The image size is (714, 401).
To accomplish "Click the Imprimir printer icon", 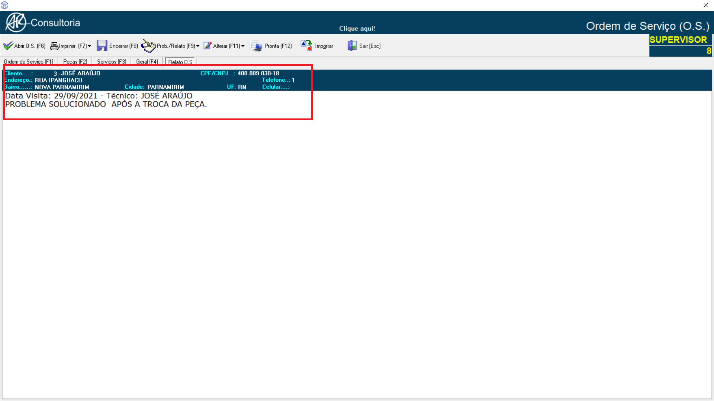I will (54, 46).
